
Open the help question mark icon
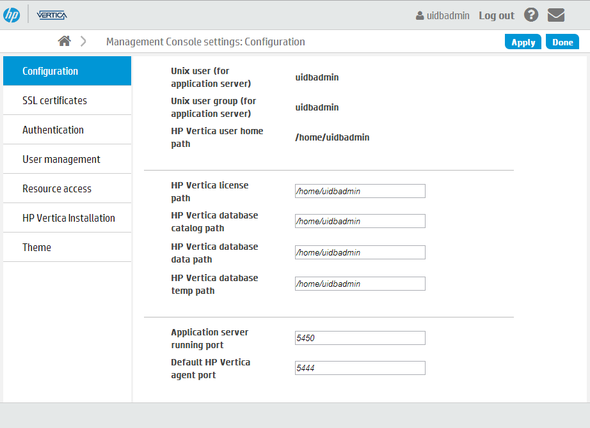[531, 15]
